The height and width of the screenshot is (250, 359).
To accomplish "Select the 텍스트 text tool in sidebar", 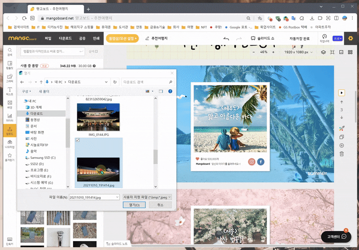I will [9, 92].
